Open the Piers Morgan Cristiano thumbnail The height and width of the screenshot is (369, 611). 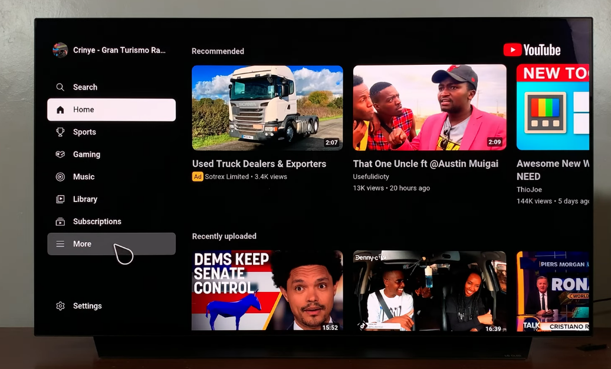click(553, 291)
